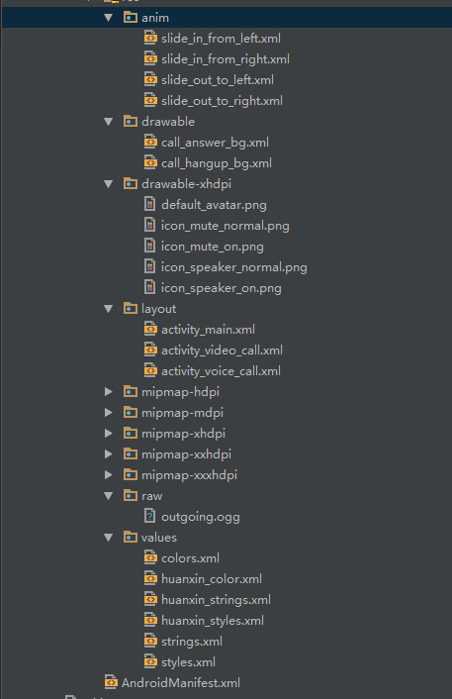
Task: Click XML icon of slide_in_from_left.xml
Action: tap(150, 38)
